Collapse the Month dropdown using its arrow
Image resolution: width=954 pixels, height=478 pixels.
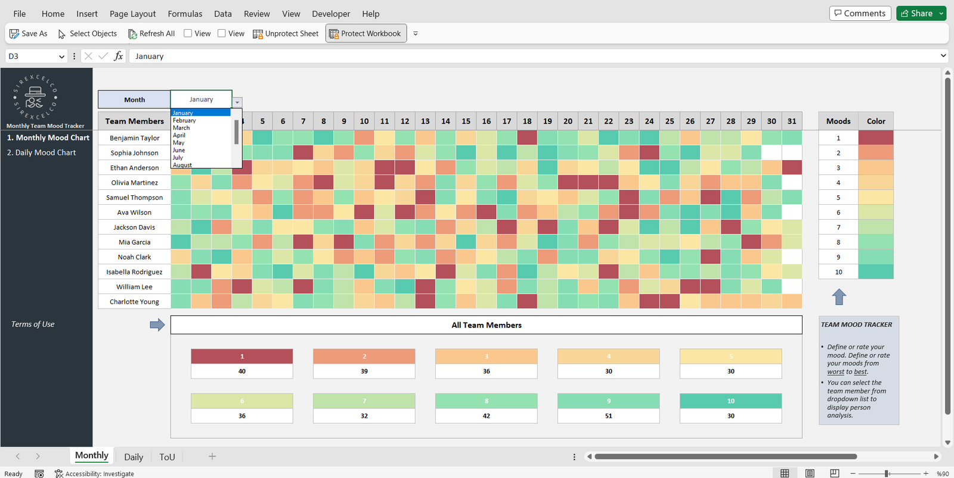[x=237, y=102]
